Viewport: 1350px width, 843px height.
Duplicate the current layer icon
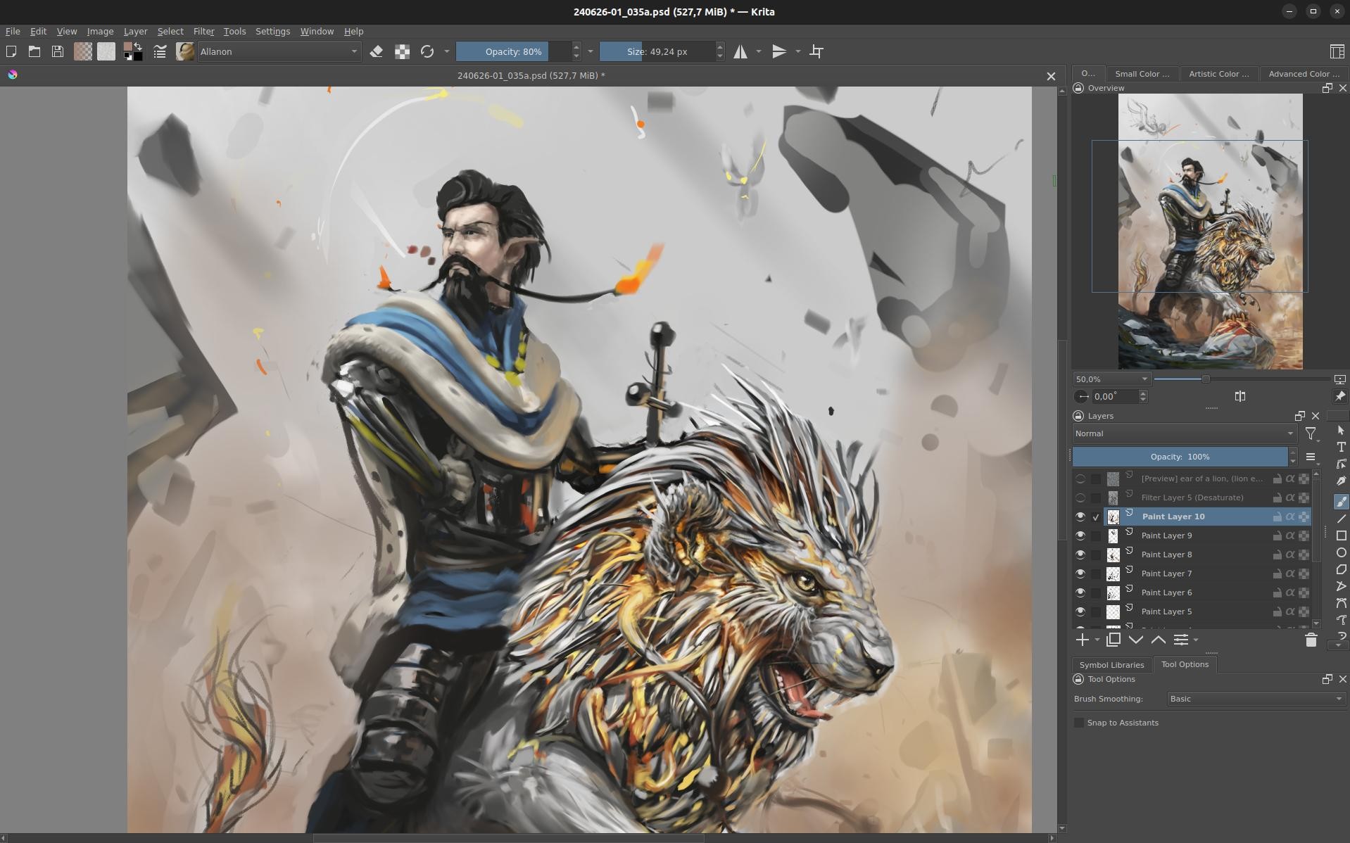tap(1114, 640)
